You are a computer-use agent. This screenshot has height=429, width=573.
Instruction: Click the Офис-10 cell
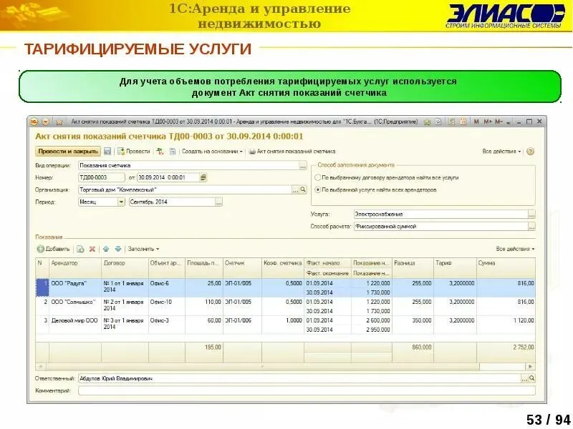[x=167, y=307]
